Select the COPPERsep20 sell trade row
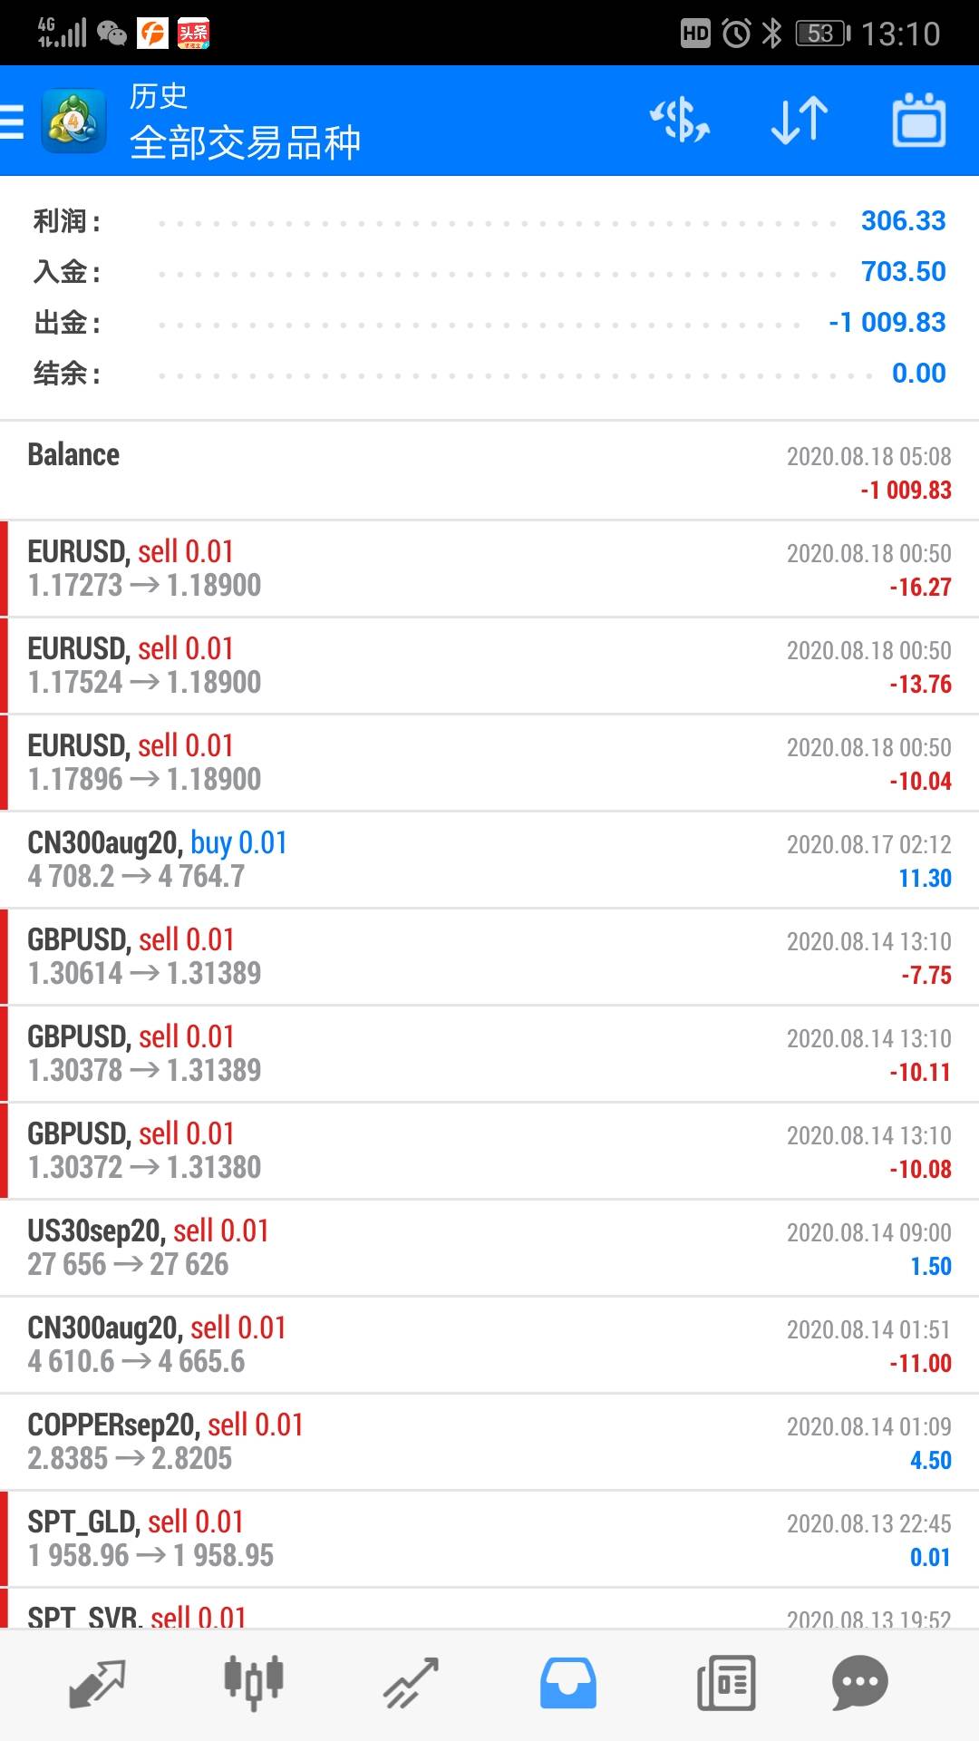The image size is (979, 1741). [x=489, y=1442]
